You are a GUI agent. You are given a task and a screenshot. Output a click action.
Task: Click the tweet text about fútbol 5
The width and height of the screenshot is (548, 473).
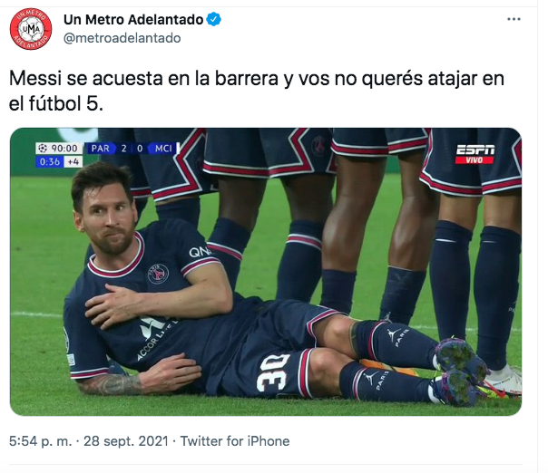click(257, 91)
